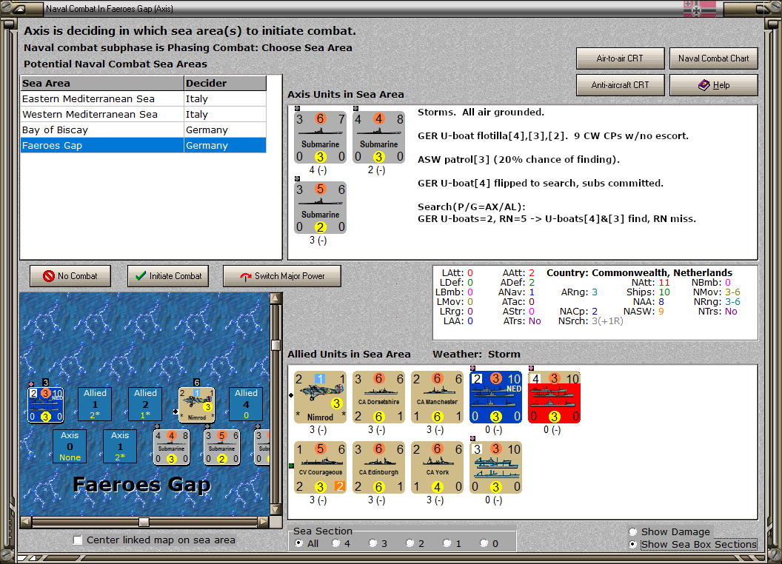This screenshot has height=564, width=782.
Task: Click No Combat button
Action: [70, 276]
